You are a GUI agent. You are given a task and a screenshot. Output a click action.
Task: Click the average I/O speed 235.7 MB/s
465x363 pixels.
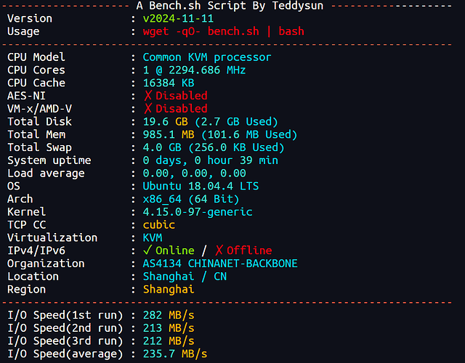[175, 354]
